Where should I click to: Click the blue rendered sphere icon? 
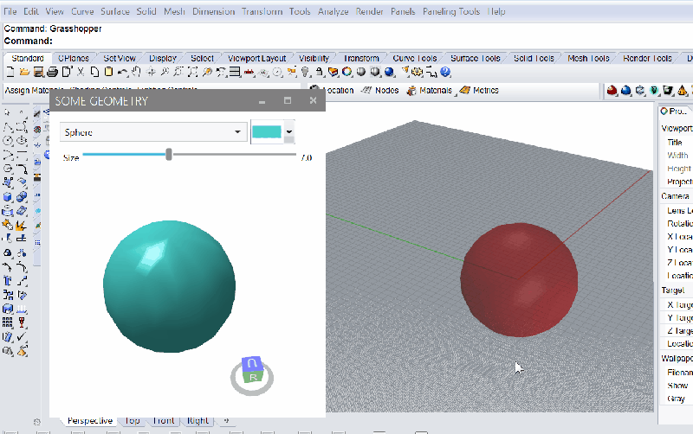pyautogui.click(x=389, y=72)
